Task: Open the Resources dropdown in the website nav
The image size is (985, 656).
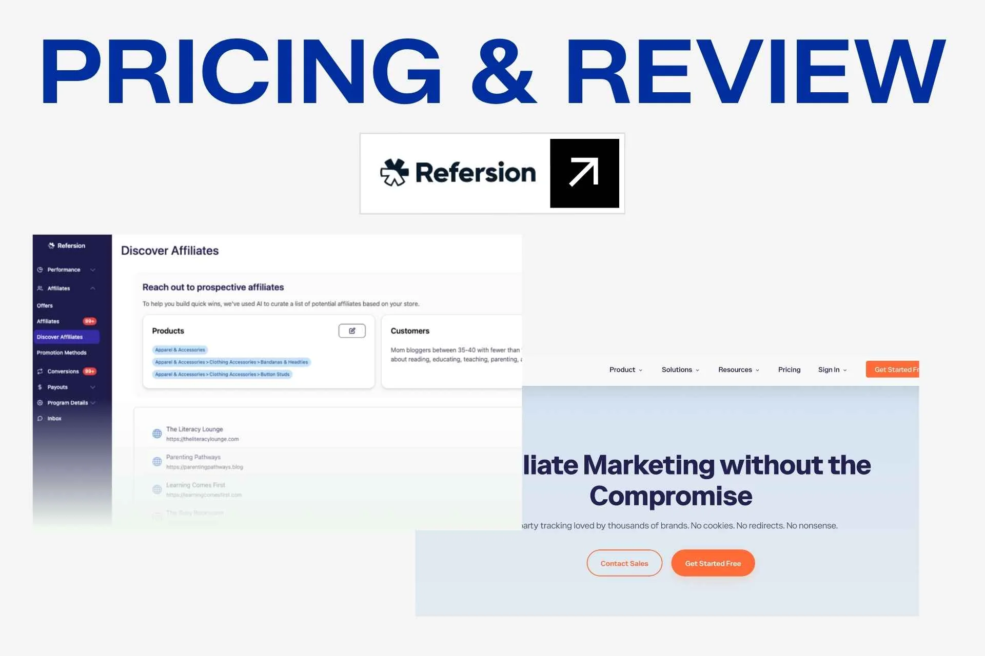Action: coord(738,370)
